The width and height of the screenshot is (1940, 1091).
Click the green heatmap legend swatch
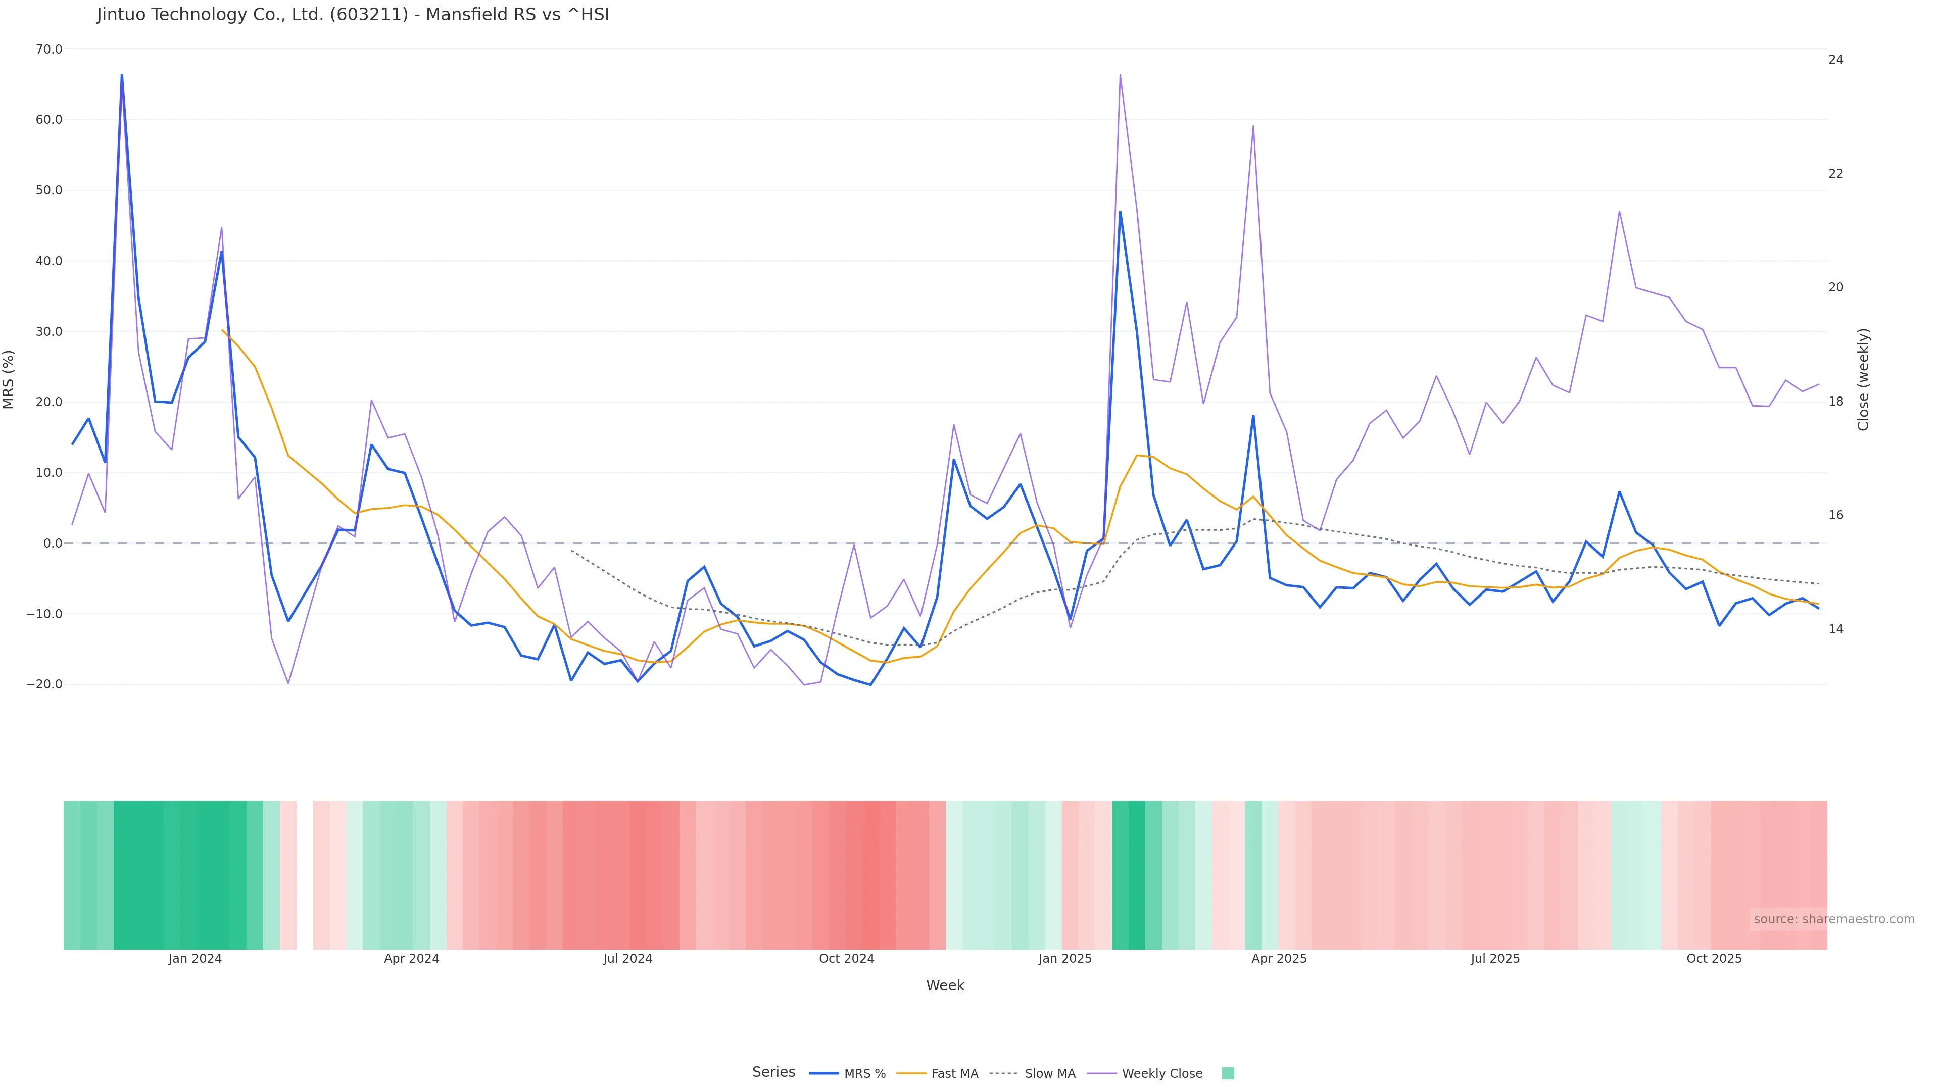(1228, 1073)
